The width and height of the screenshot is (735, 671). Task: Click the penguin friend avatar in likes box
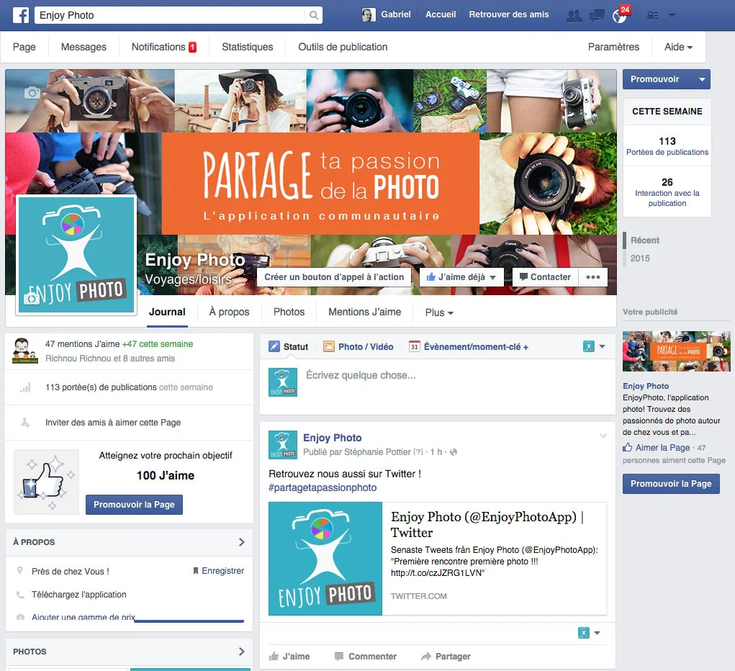coord(25,351)
